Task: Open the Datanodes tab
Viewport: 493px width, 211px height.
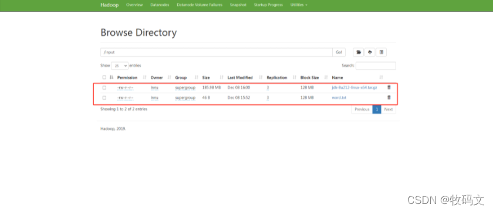Action: [x=160, y=5]
